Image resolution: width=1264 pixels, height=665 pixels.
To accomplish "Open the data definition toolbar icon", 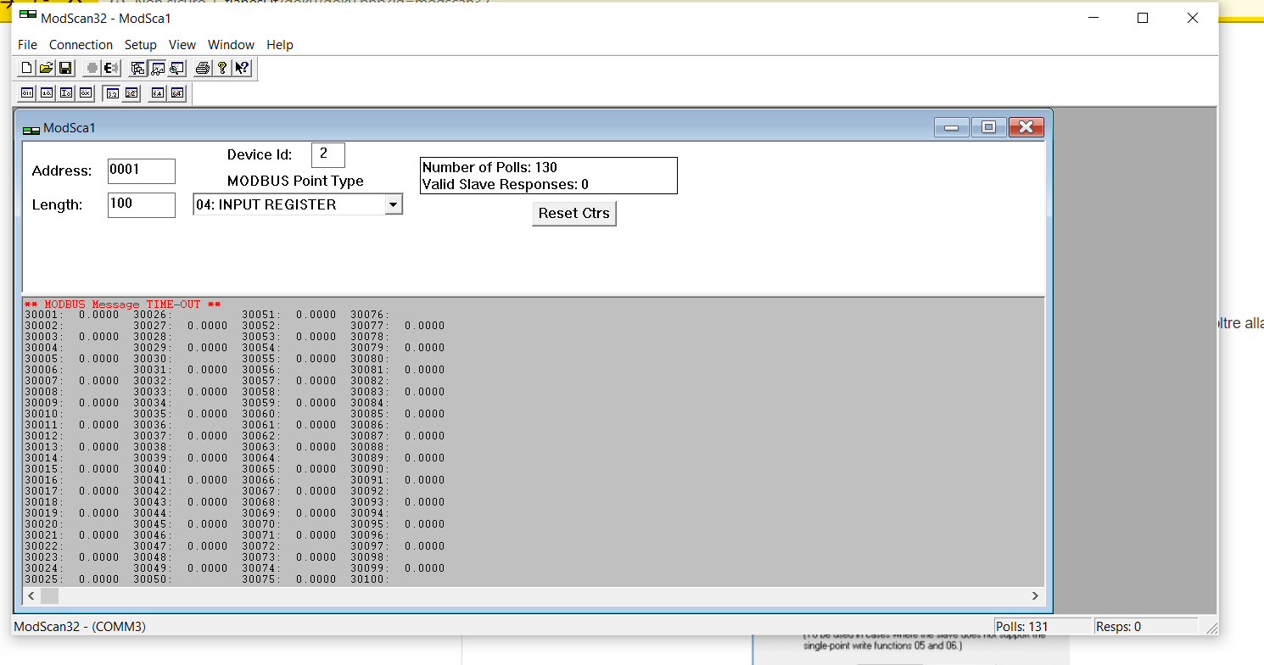I will tap(138, 69).
